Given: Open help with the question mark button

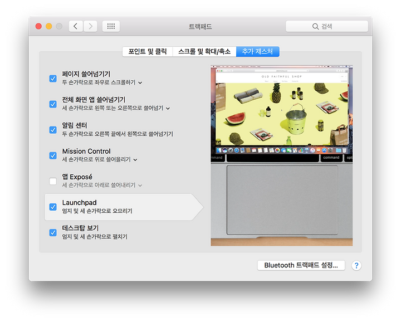Looking at the screenshot, I should click(x=356, y=266).
